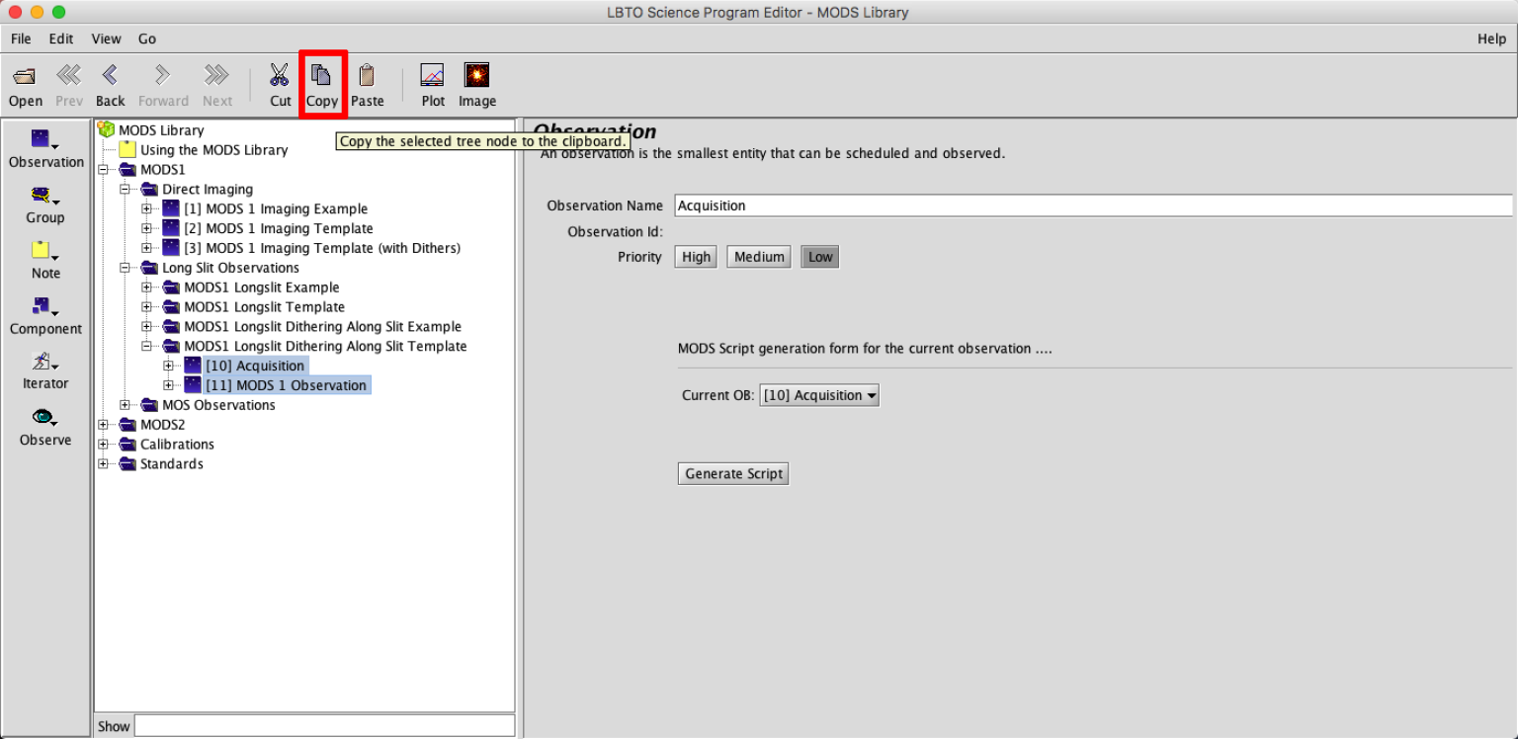Image resolution: width=1518 pixels, height=739 pixels.
Task: Expand the [11] MODS 1 Observation node
Action: pos(169,385)
